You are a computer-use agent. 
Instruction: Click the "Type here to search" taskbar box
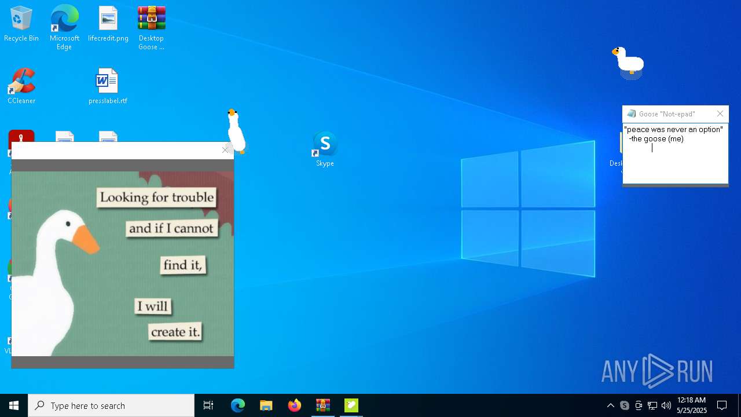coord(111,405)
